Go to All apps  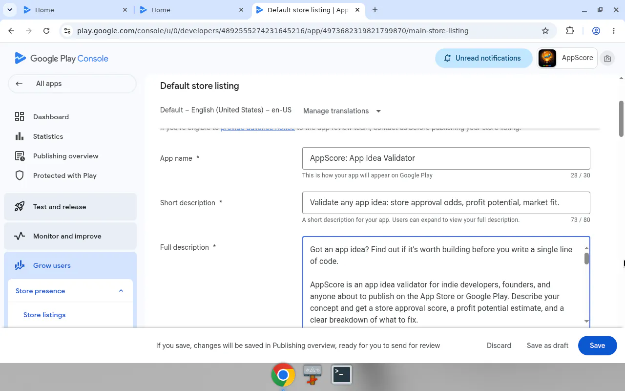tap(72, 84)
